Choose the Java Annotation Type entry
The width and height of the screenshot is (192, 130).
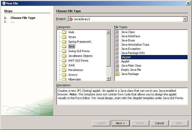click(135, 45)
